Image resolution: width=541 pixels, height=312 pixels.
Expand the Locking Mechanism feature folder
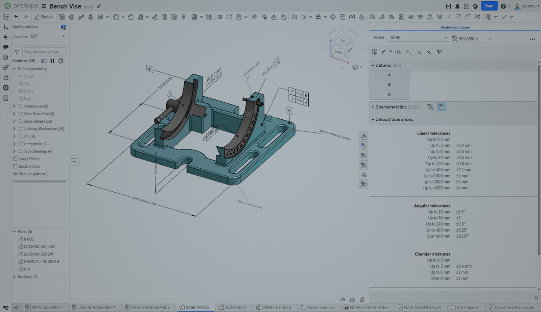pos(14,129)
